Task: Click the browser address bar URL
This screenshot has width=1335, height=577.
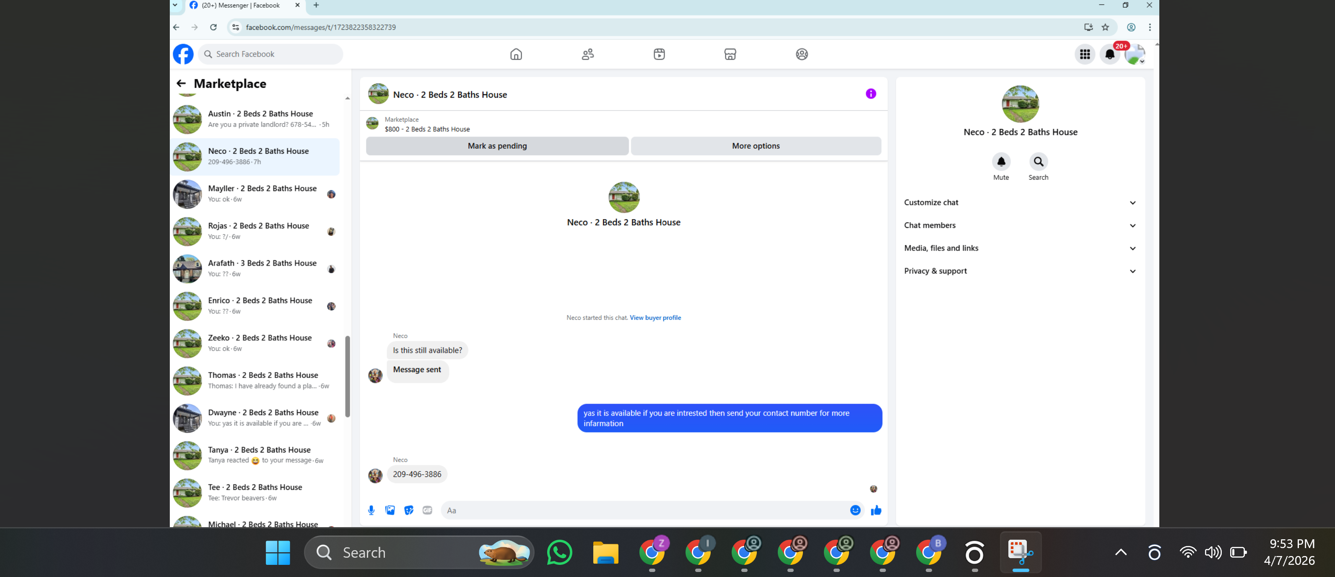Action: [x=321, y=27]
